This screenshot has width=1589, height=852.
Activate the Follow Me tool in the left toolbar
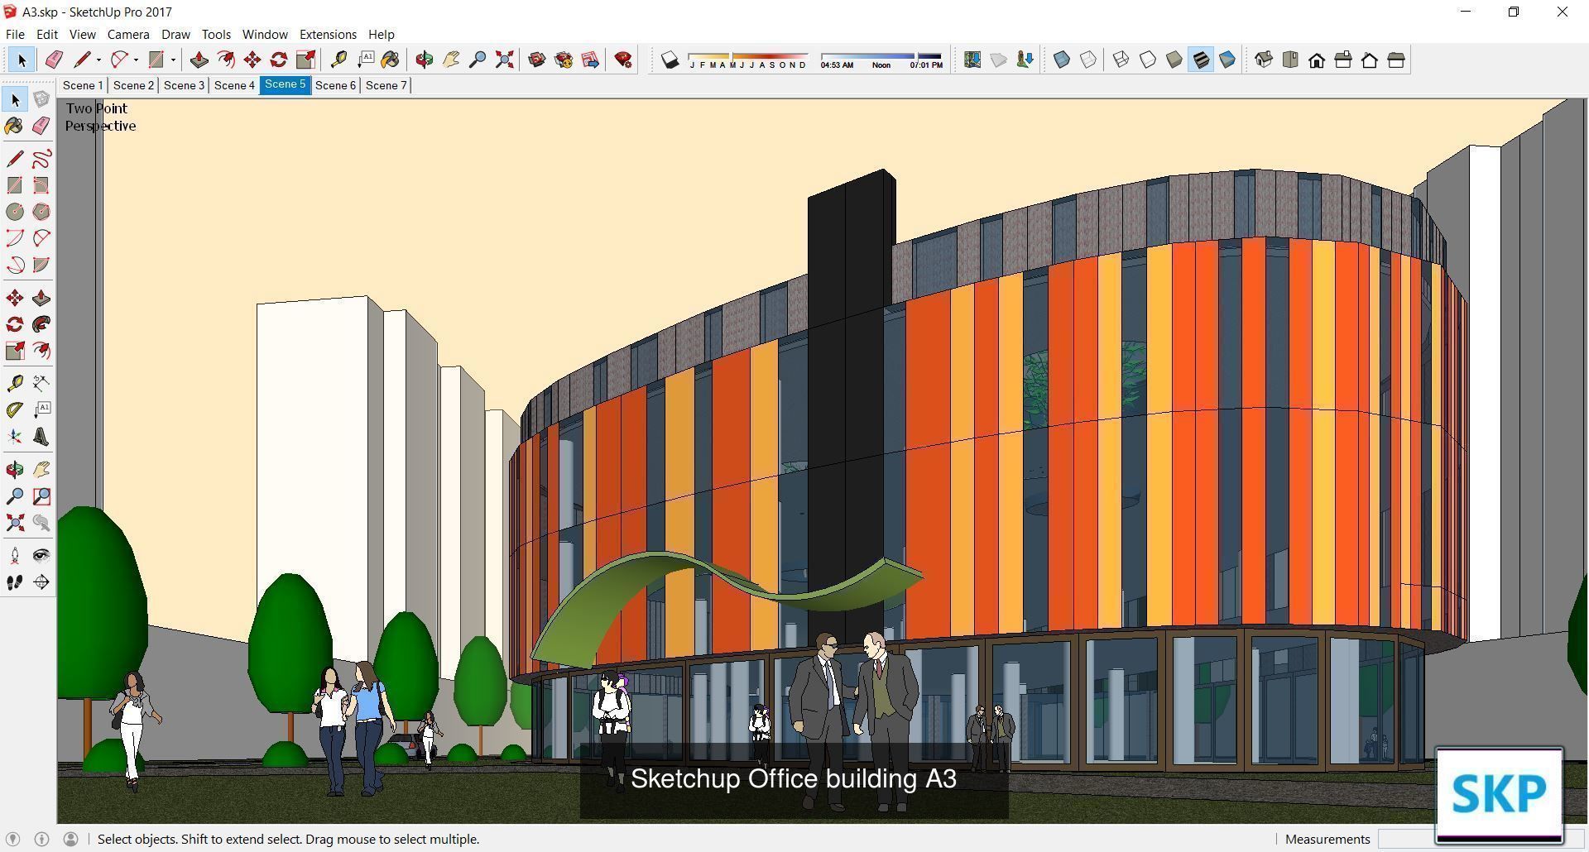click(x=41, y=324)
